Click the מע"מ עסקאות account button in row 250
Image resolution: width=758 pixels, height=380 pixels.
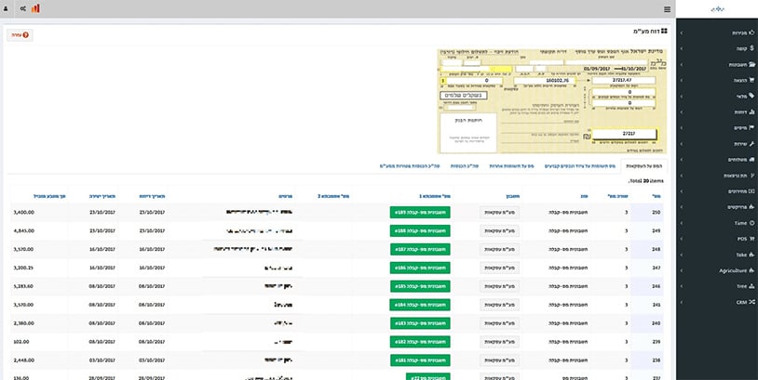point(499,212)
